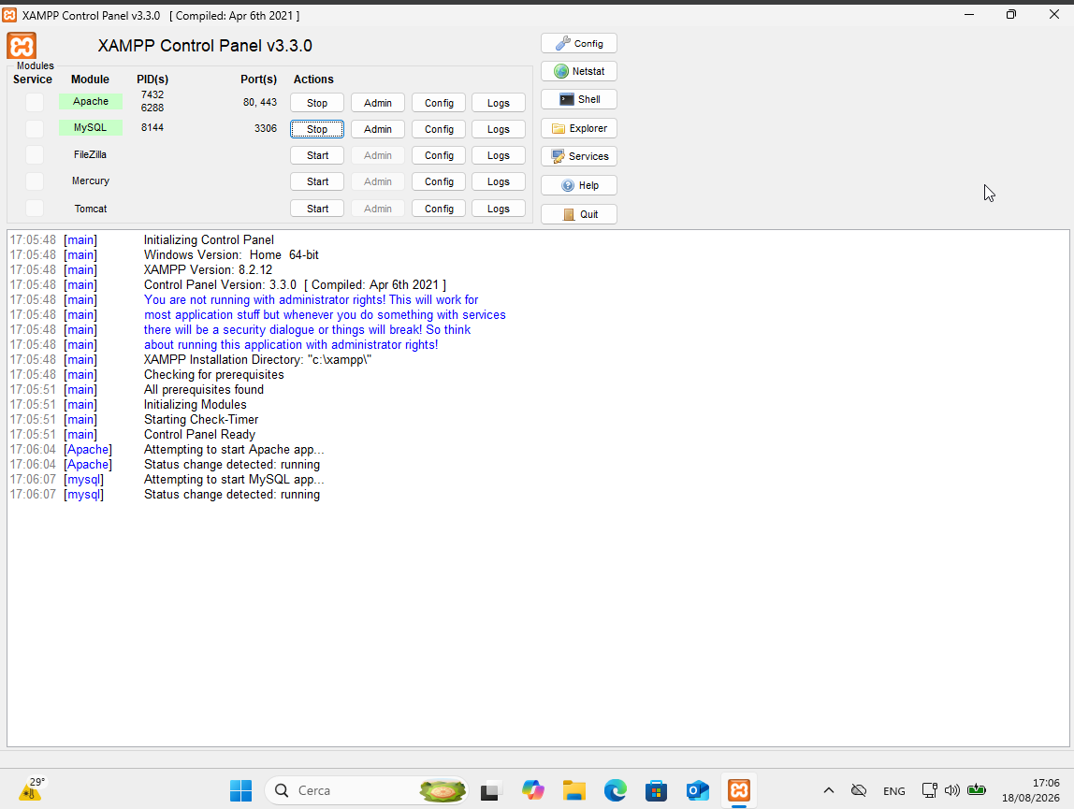
Task: Open Windows Services from XAMPP panel
Action: pos(579,156)
